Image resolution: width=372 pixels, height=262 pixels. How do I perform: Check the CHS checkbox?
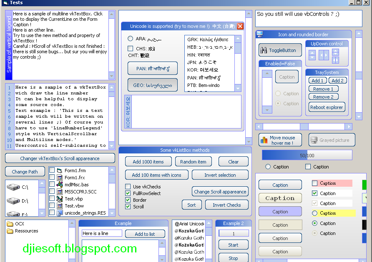(x=130, y=49)
